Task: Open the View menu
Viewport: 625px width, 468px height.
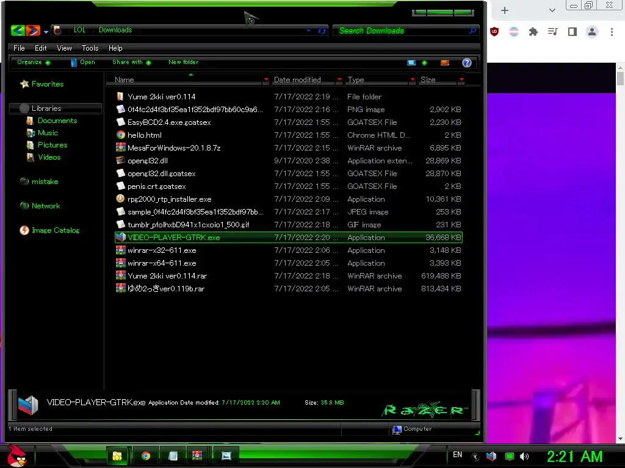Action: (63, 48)
